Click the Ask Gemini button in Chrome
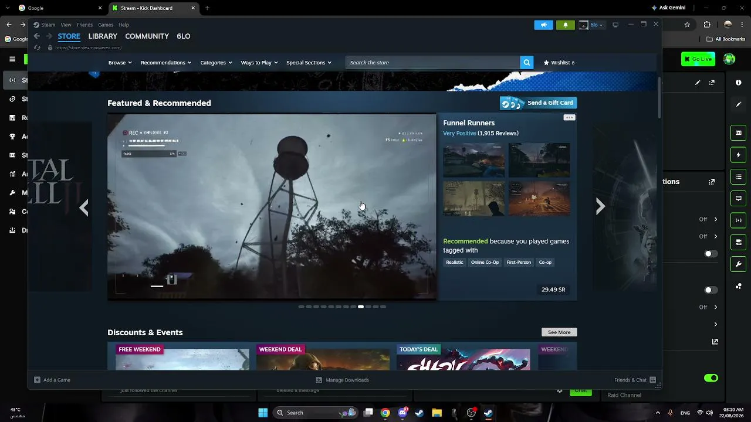 [x=669, y=8]
